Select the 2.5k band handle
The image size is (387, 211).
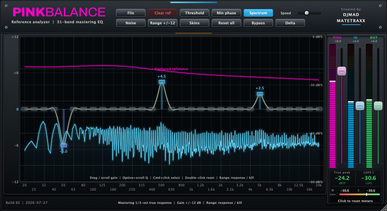(230, 109)
